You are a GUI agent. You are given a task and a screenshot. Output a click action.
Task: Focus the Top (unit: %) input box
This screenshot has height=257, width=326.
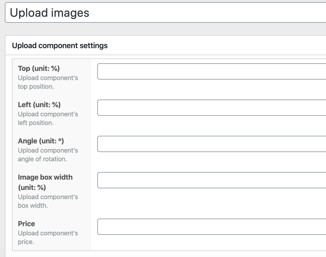click(212, 71)
